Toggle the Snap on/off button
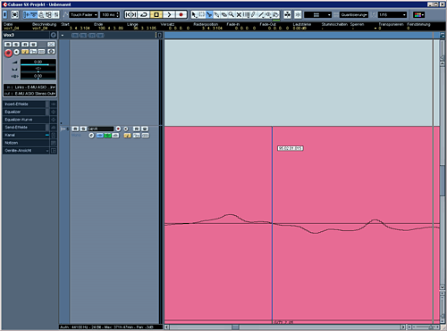This screenshot has width=447, height=331. tap(298, 14)
